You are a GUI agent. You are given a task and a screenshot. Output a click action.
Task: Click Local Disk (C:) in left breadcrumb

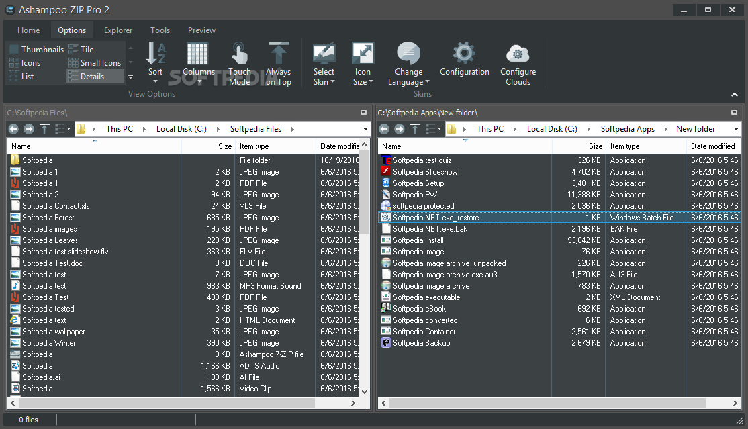181,129
